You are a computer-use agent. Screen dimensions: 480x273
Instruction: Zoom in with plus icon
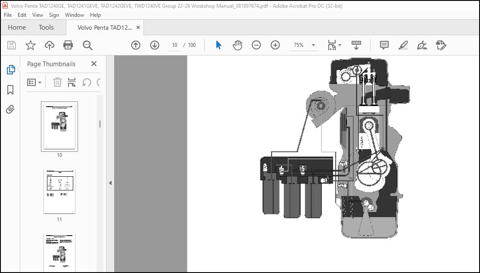(x=275, y=45)
